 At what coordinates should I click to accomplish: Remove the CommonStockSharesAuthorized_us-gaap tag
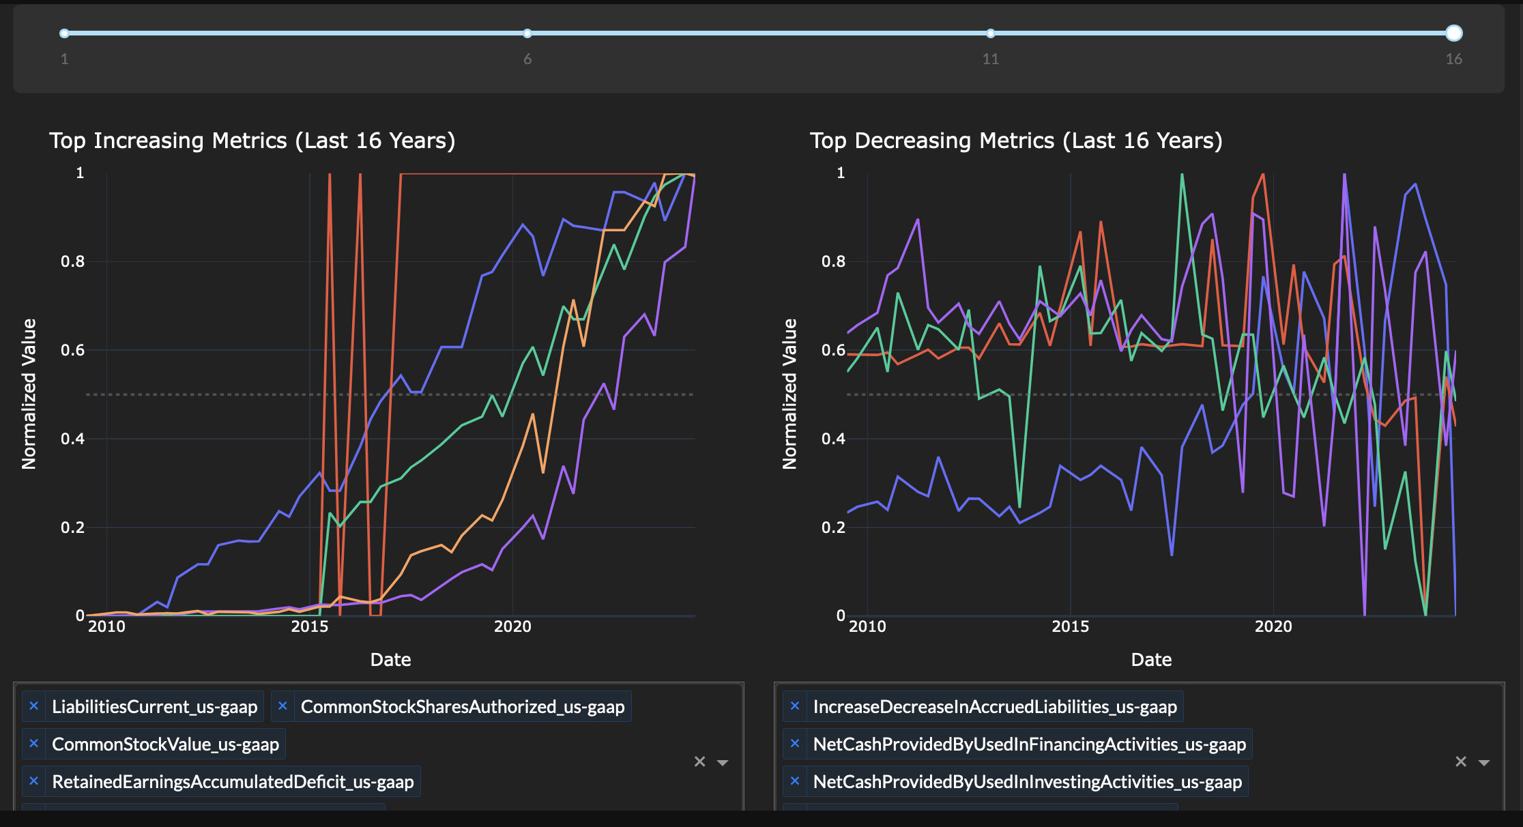click(283, 706)
